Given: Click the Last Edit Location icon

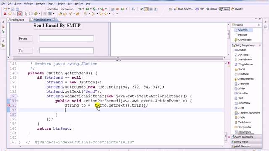Looking at the screenshot, I should [x=101, y=14].
